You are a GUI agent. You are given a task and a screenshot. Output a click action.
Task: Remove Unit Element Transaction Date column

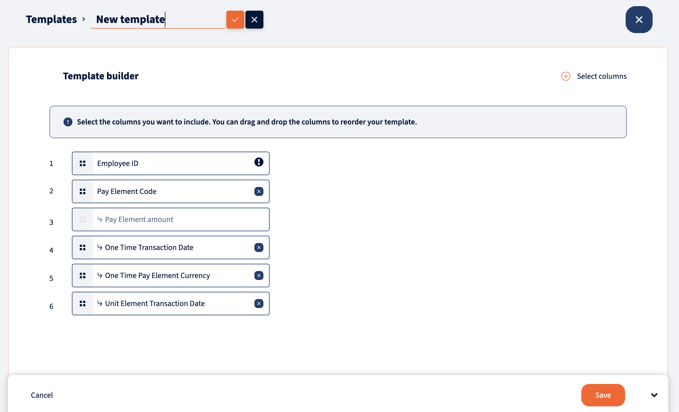tap(259, 304)
